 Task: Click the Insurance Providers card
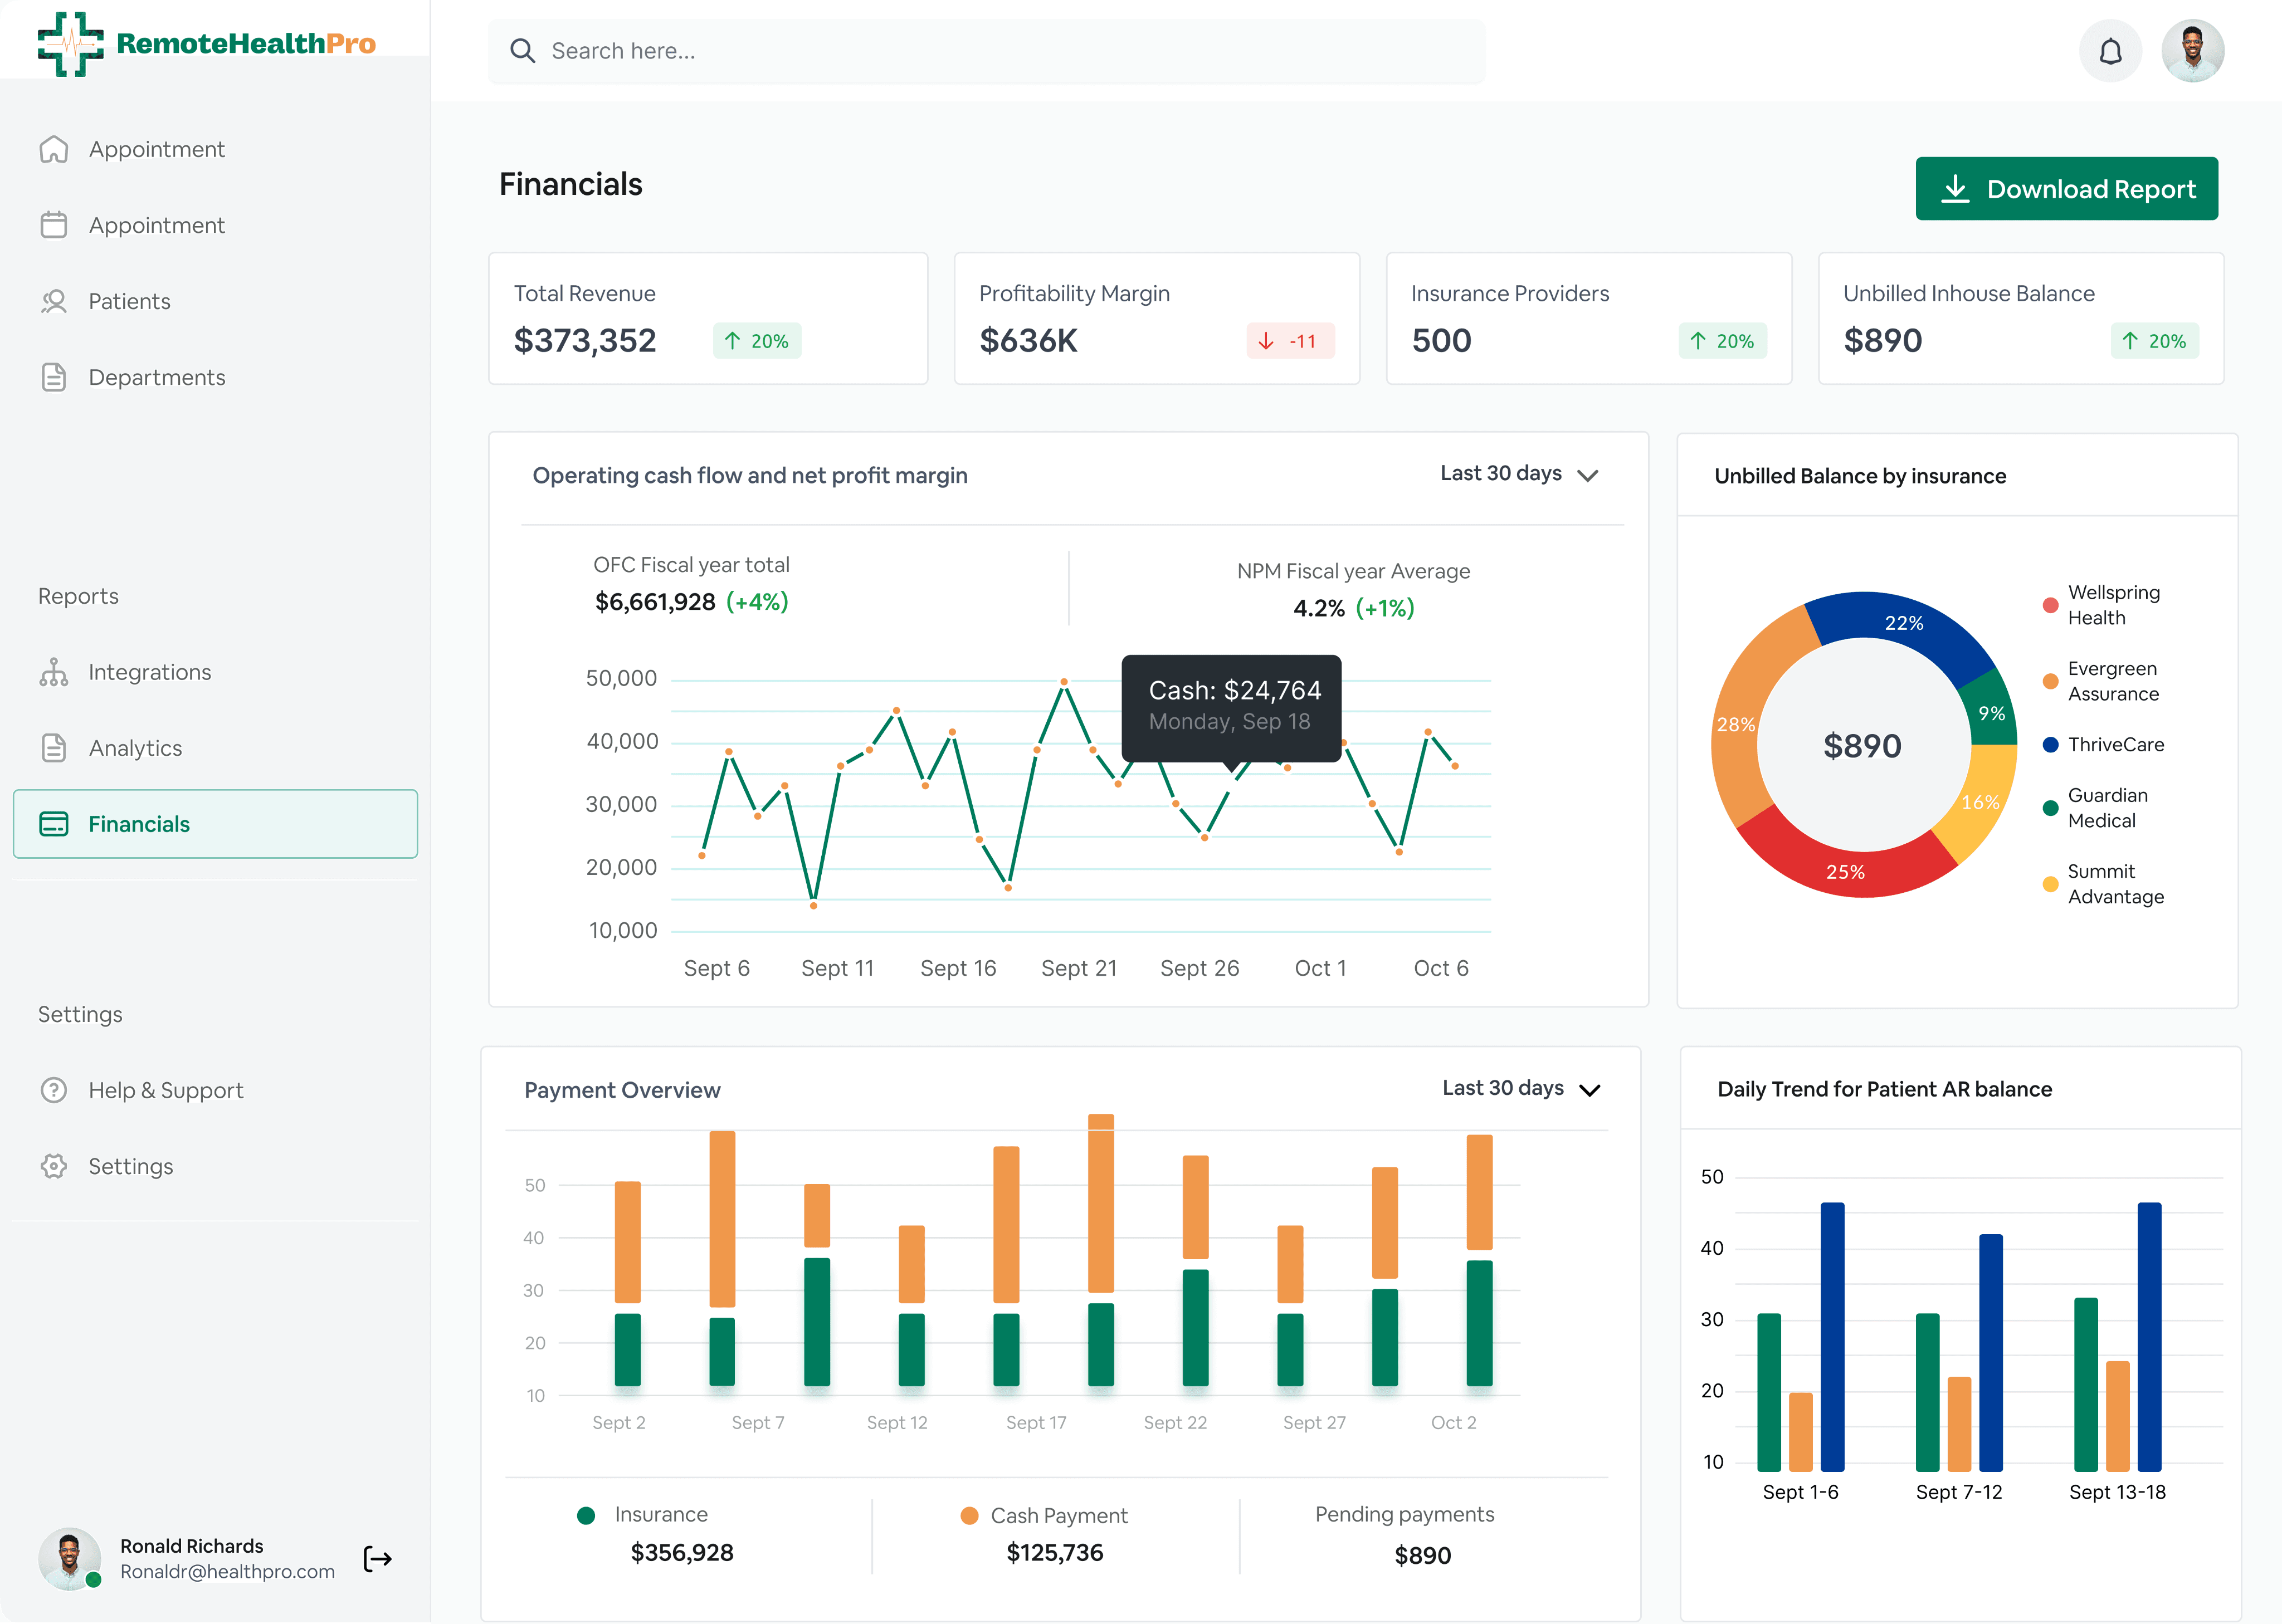coord(1589,318)
